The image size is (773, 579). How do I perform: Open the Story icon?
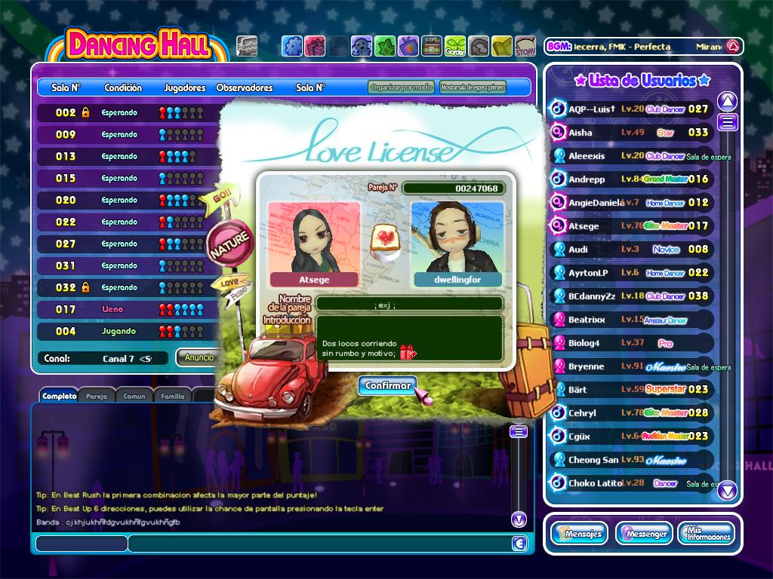pyautogui.click(x=525, y=46)
